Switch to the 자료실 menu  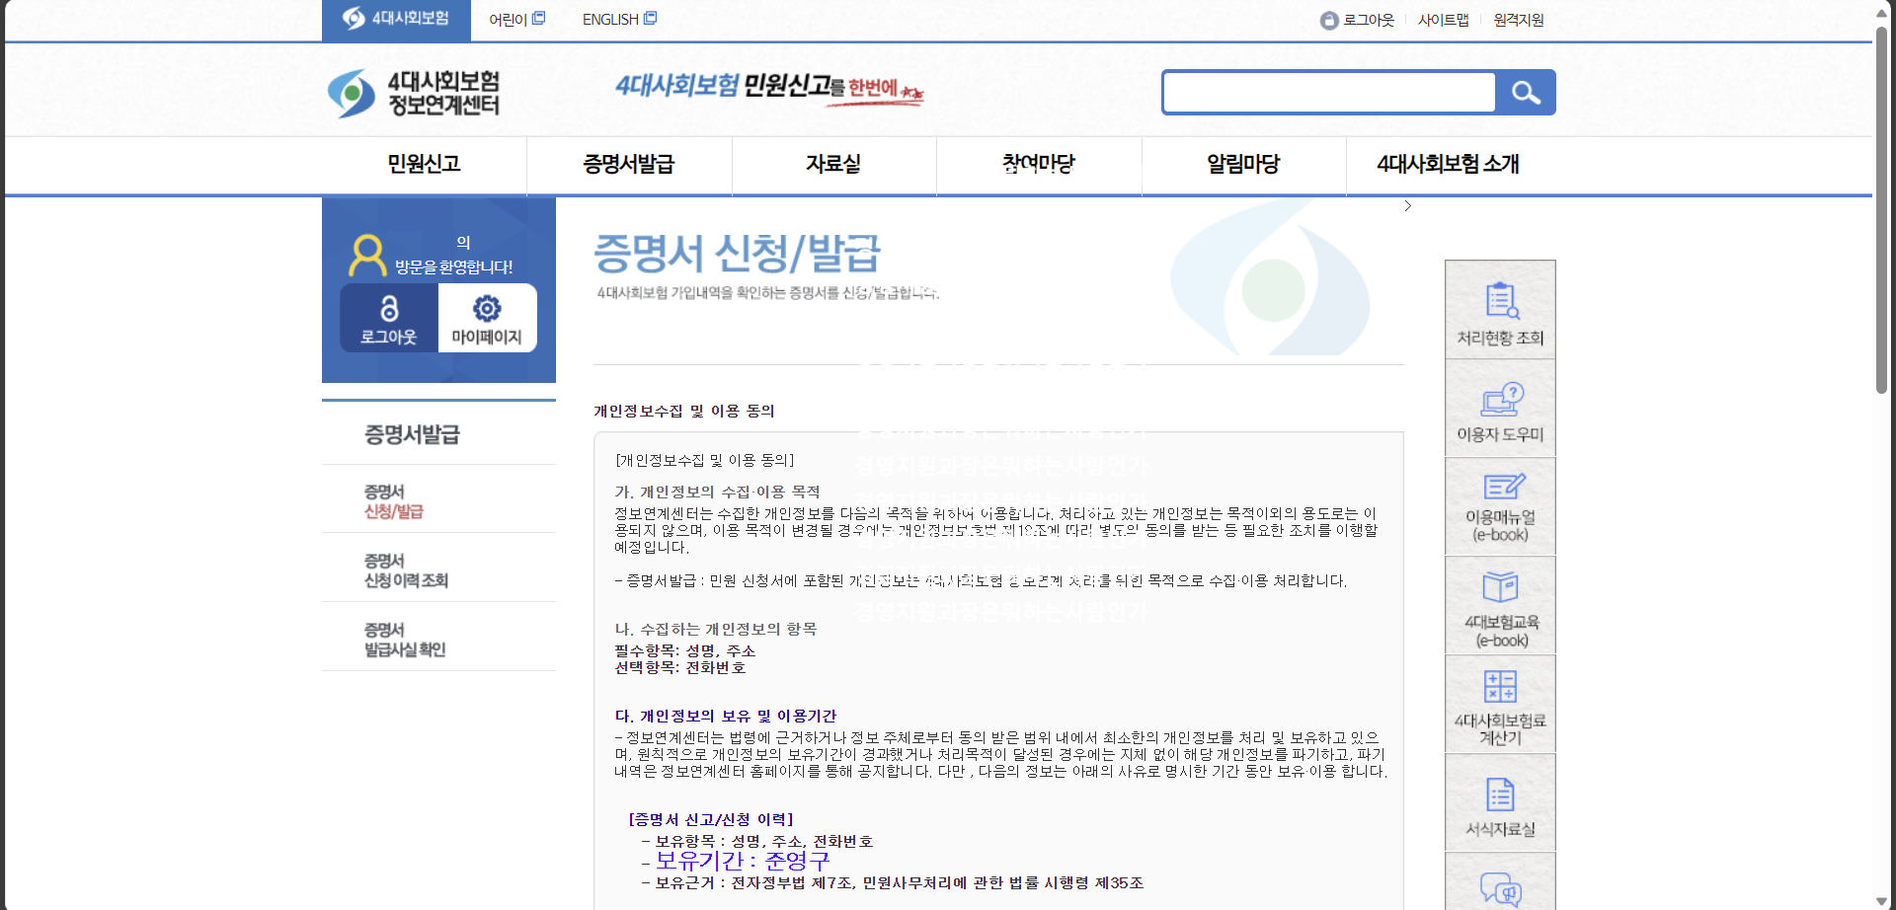tap(832, 165)
